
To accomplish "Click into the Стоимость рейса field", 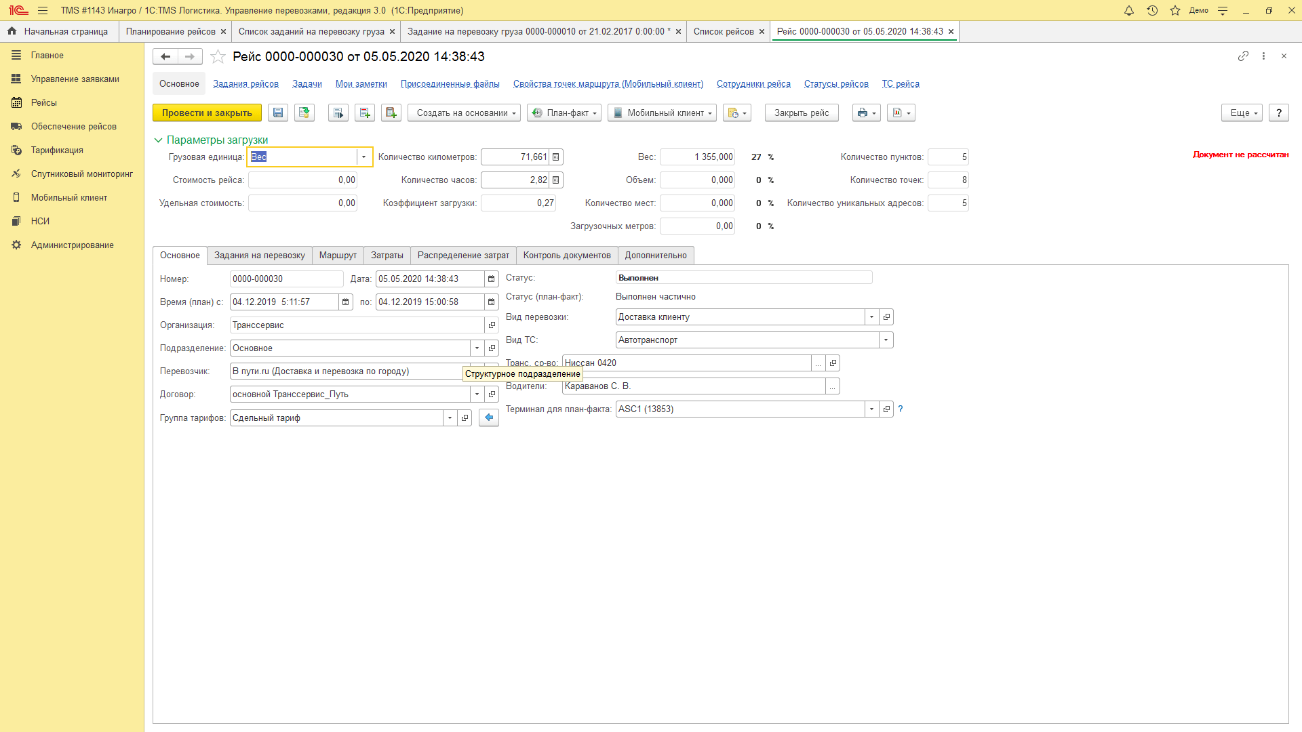I will point(302,180).
